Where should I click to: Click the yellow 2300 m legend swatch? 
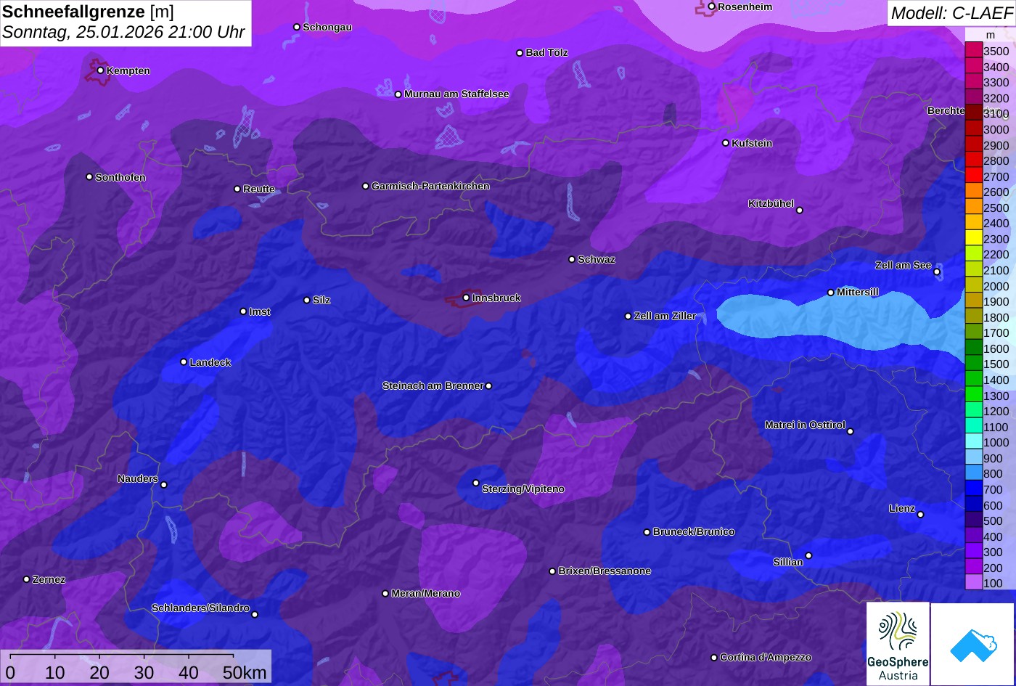(x=973, y=239)
